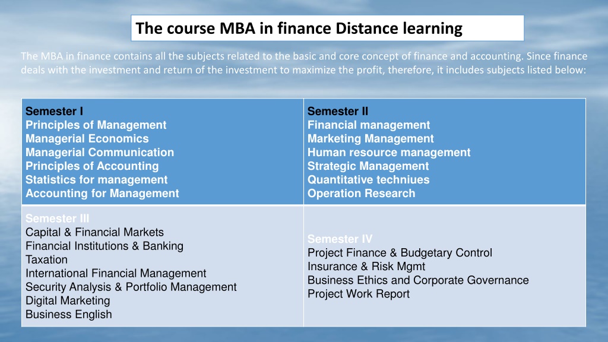
Task: Select Project Work Report entry
Action: [x=359, y=294]
